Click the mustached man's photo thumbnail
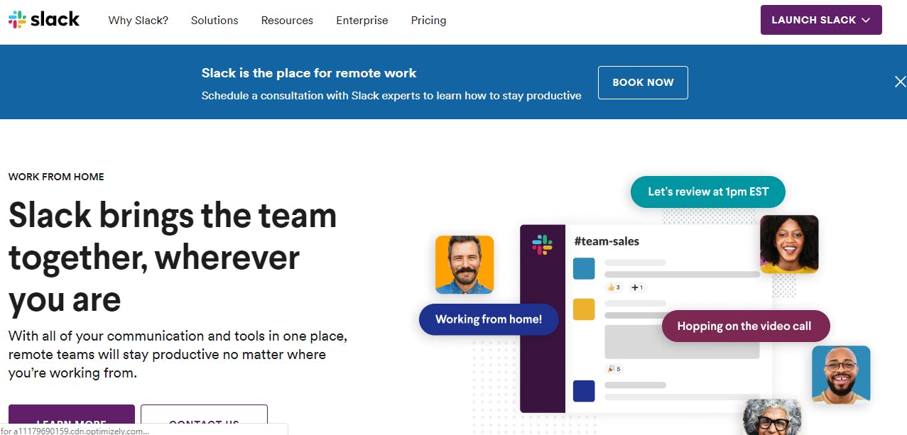 [x=465, y=265]
